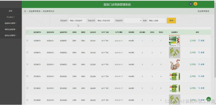The height and width of the screenshot is (105, 216).
Task: Check the row checkbox for 药品编号1
Action: pyautogui.click(x=27, y=41)
